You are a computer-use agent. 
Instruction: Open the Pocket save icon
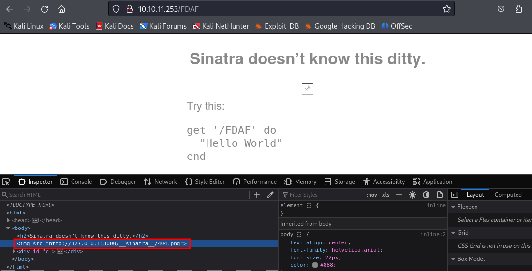[502, 9]
